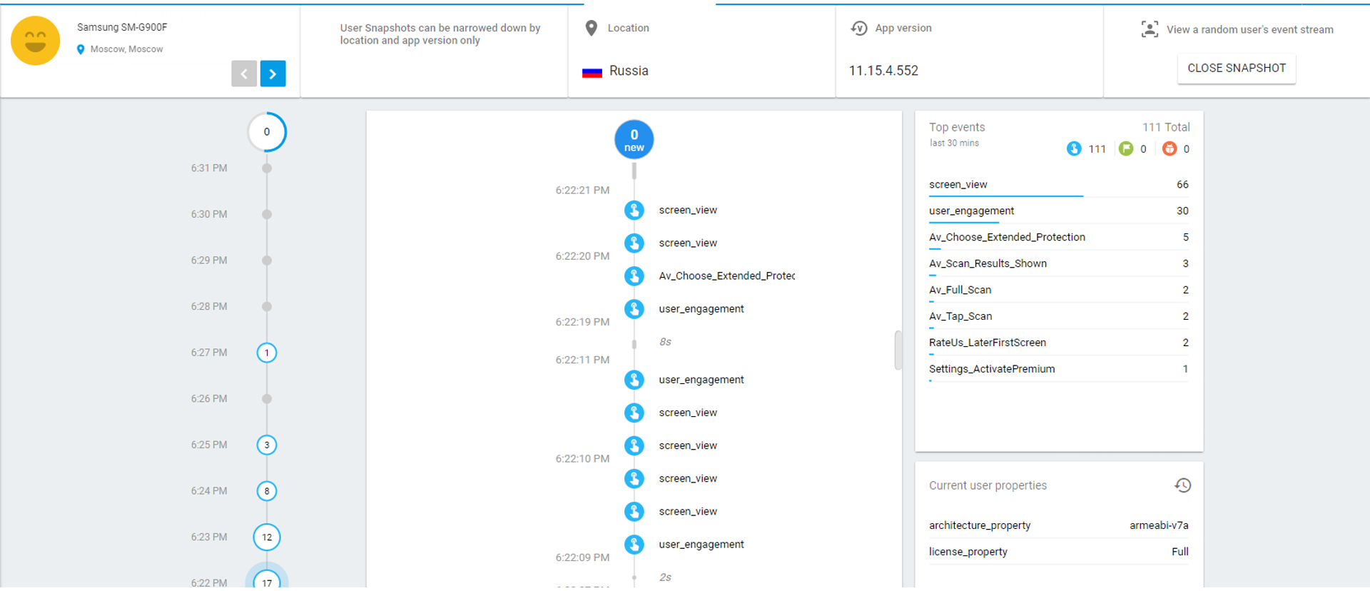Advance to the next user snapshot
This screenshot has width=1370, height=591.
[273, 74]
